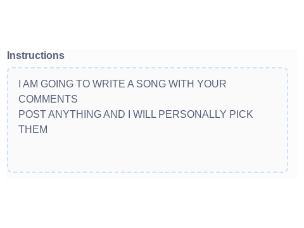Click the word ANYTHING in instructions
304x228 pixels.
[x=75, y=114]
